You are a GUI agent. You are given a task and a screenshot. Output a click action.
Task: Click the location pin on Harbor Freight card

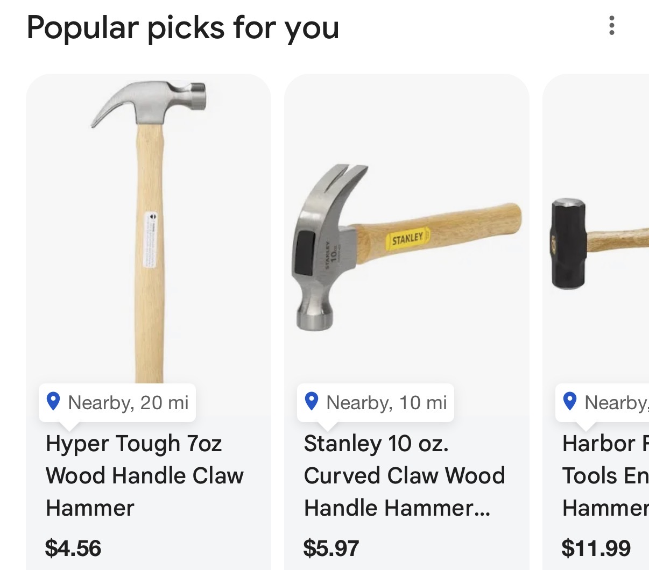click(x=570, y=402)
